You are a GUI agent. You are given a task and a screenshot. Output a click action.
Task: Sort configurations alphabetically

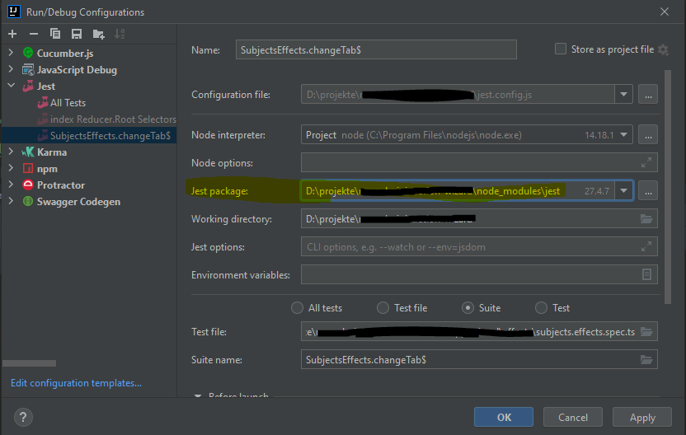click(x=120, y=34)
